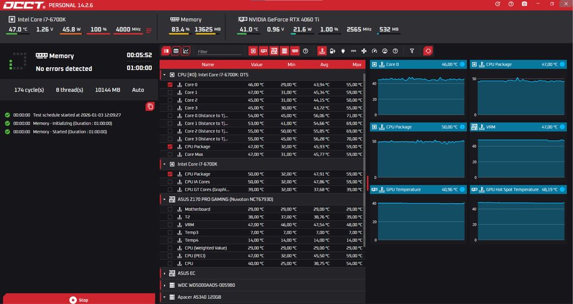573x304 pixels.
Task: Toggle the usage gauge sensor type filter
Action: tap(374, 51)
